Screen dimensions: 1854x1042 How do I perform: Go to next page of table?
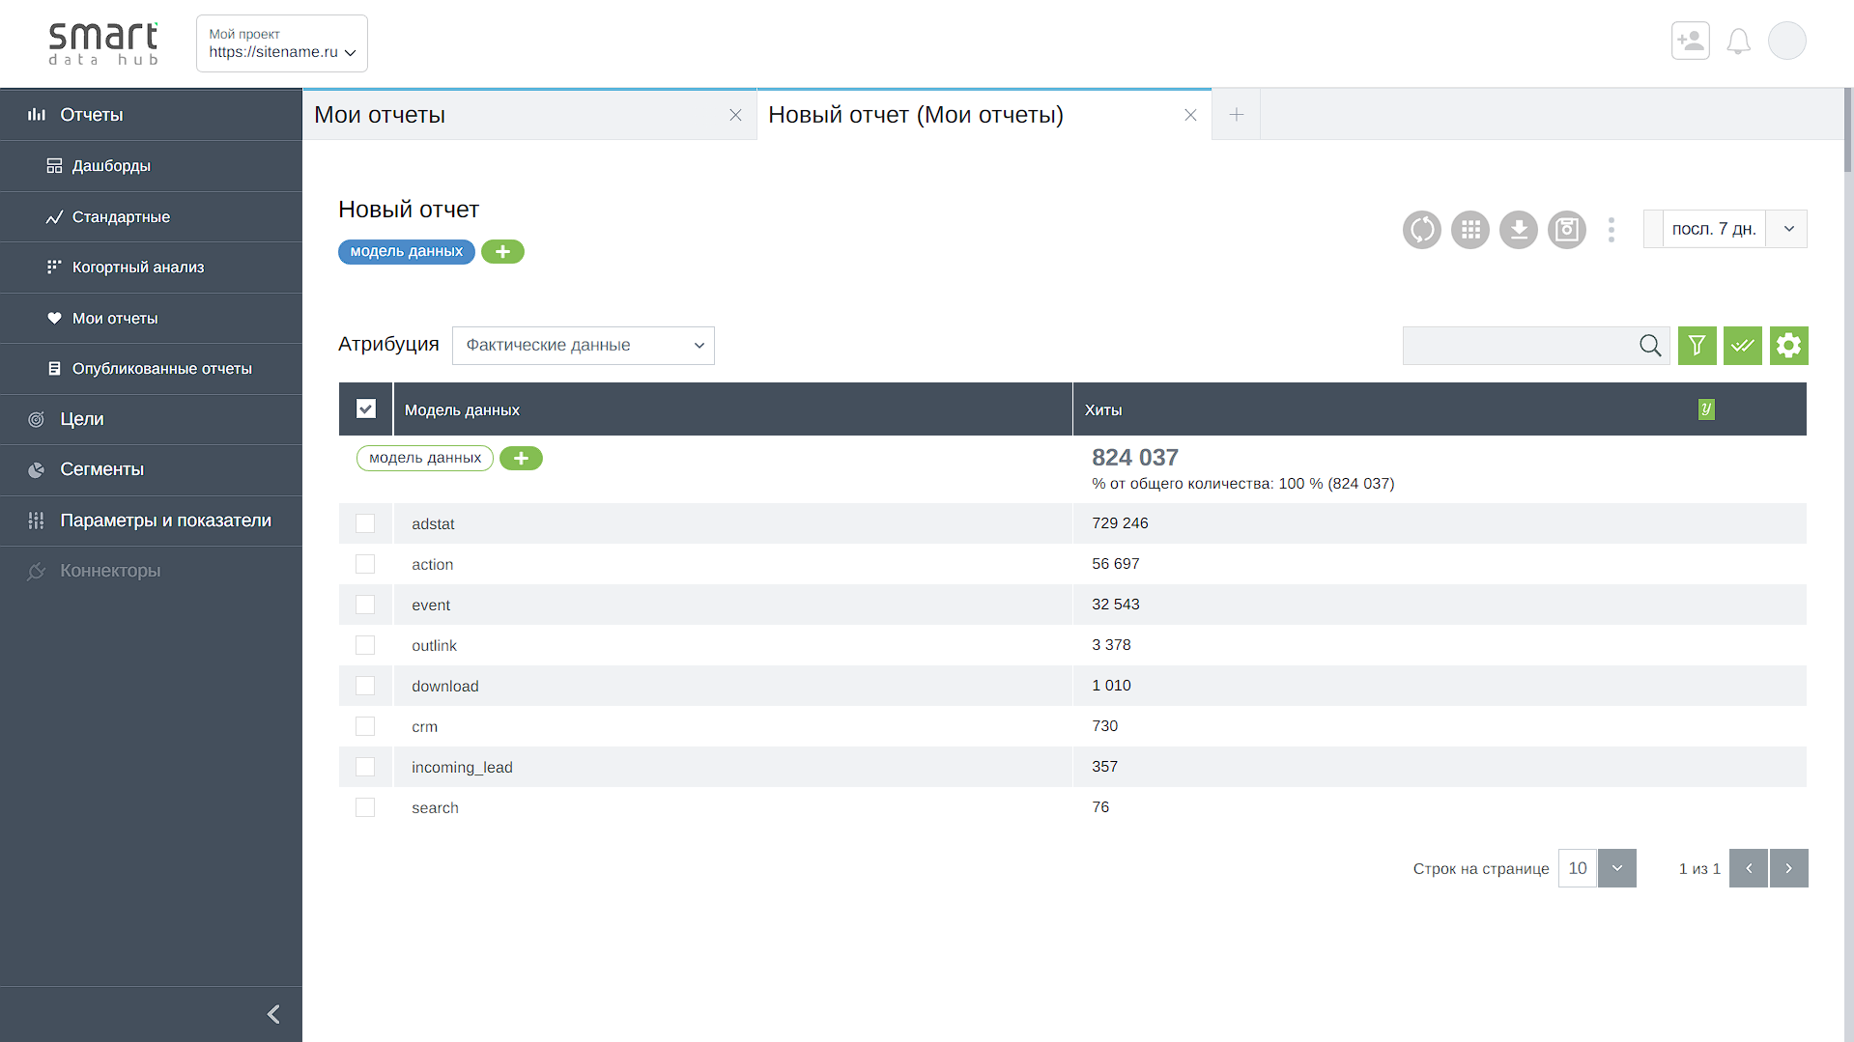pos(1789,868)
